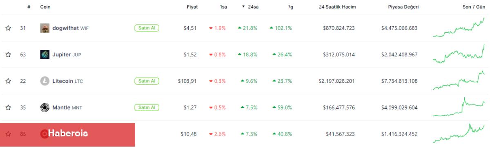This screenshot has height=147, width=490.
Task: Click Satın Al button for dogwifhat
Action: [x=147, y=28]
